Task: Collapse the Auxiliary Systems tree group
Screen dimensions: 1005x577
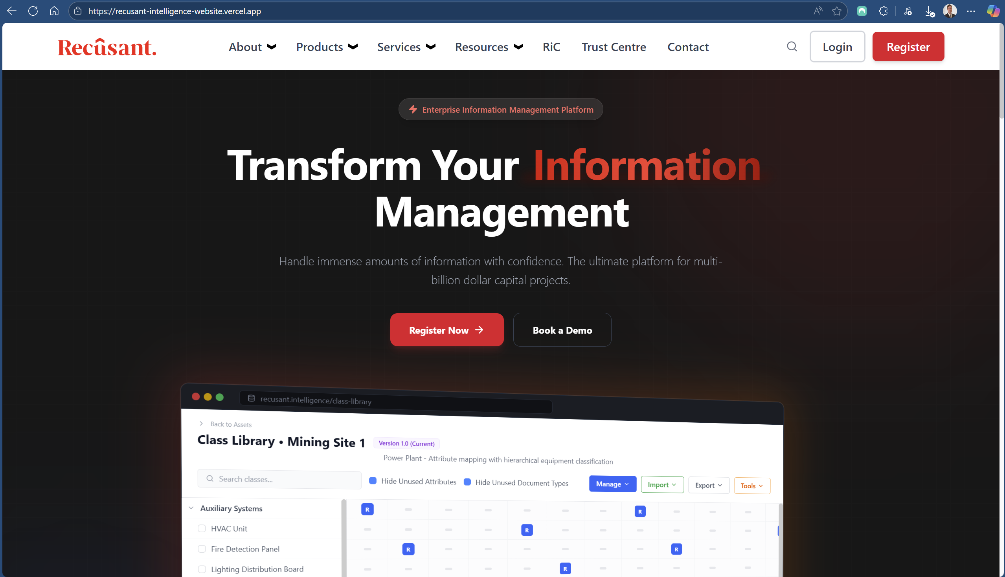Action: click(191, 508)
